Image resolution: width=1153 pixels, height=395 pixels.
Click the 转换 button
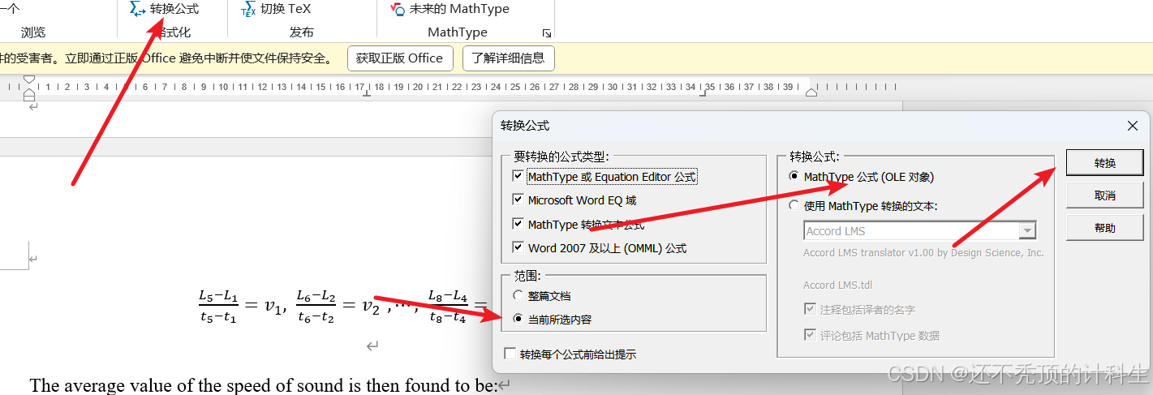1105,163
